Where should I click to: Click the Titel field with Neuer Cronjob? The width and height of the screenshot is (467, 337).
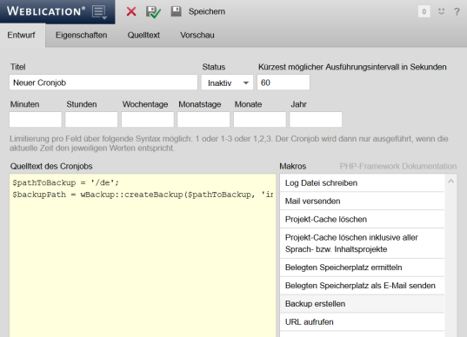(103, 83)
